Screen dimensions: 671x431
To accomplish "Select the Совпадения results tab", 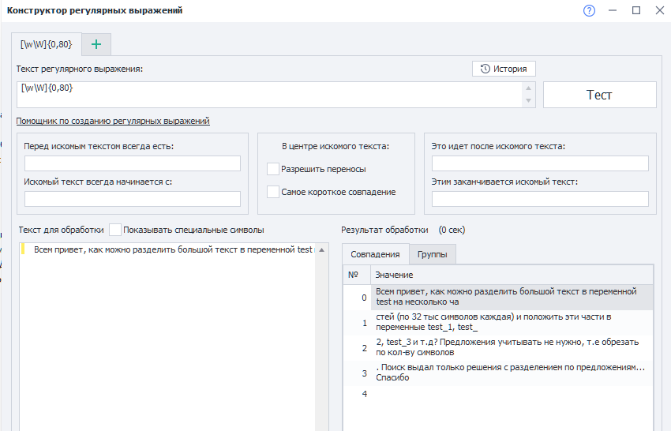I will point(375,254).
